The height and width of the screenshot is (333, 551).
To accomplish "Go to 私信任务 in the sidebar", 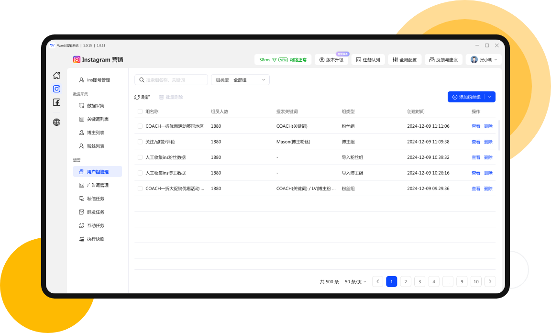I will point(95,199).
